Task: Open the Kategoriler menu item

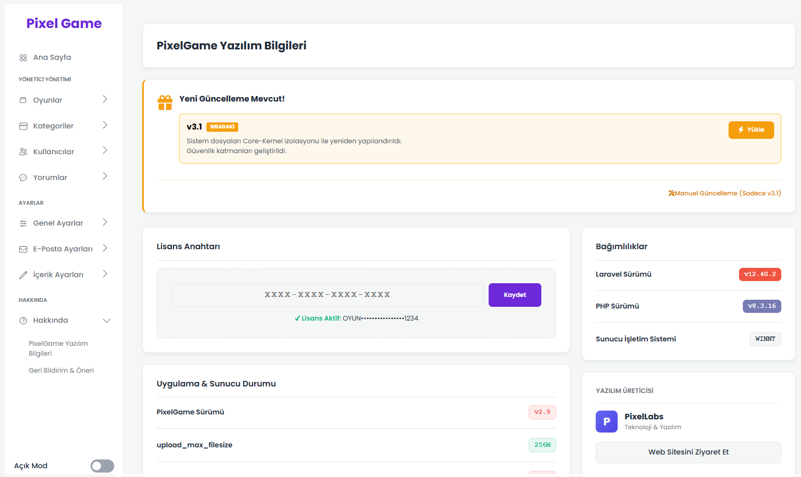Action: tap(53, 126)
